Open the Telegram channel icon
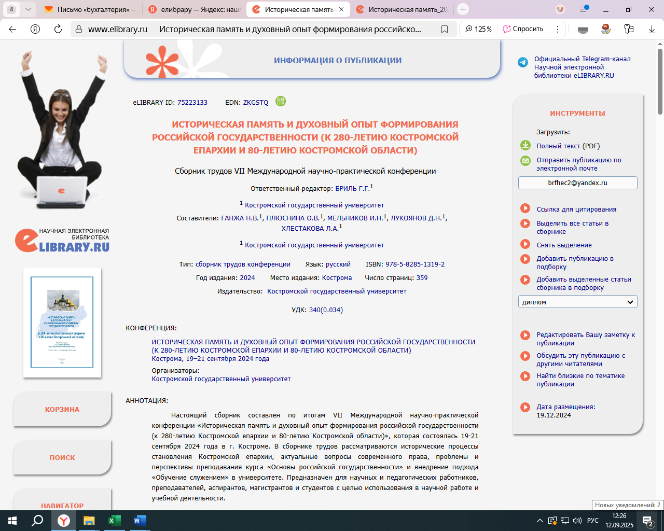Screen dimensions: 664x531 [x=523, y=63]
